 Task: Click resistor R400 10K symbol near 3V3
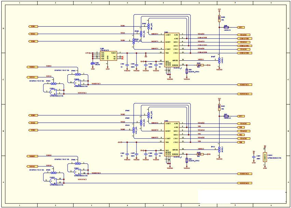pyautogui.click(x=219, y=18)
